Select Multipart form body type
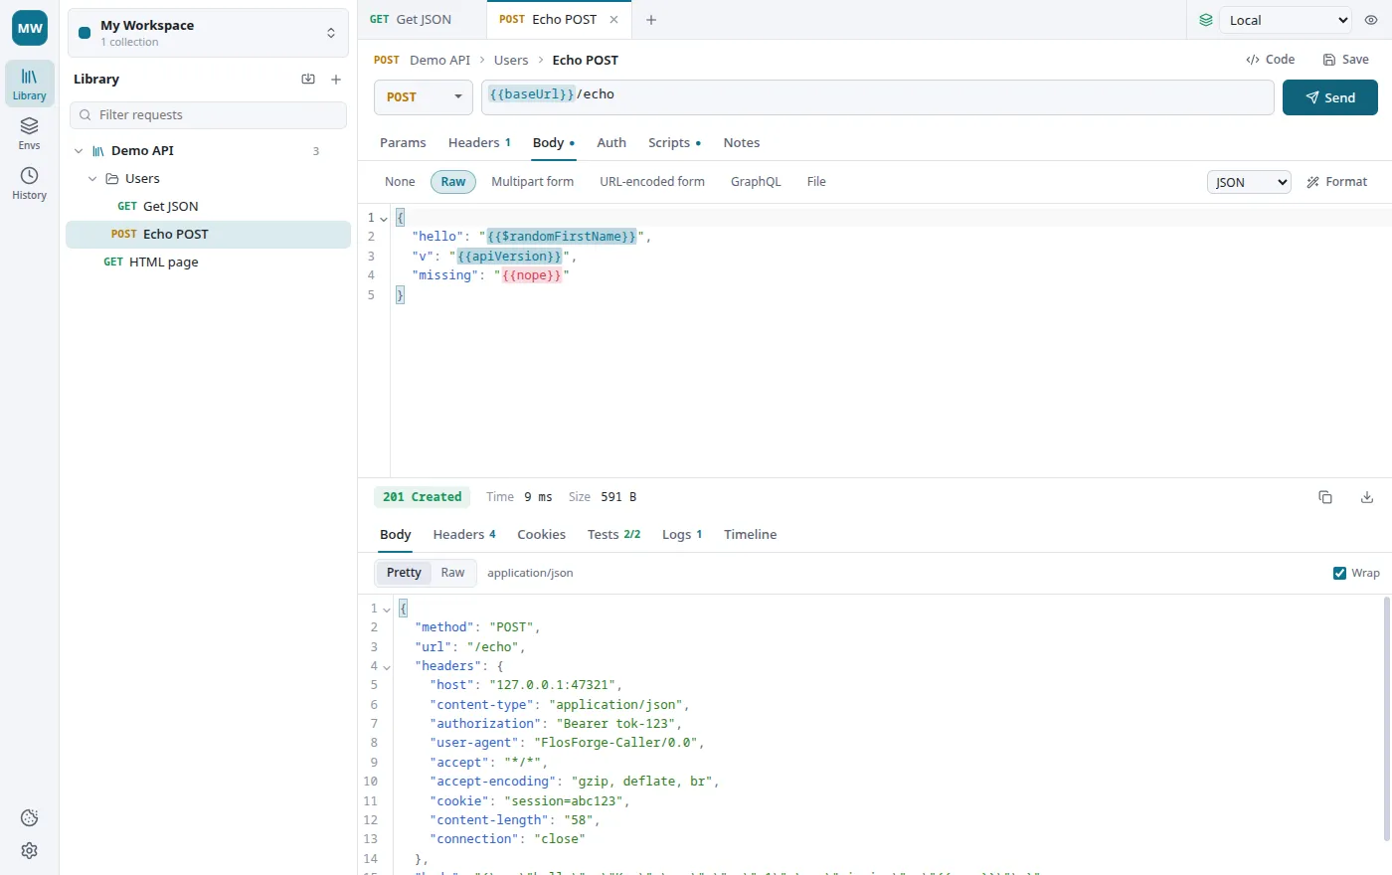The height and width of the screenshot is (875, 1392). 533,182
